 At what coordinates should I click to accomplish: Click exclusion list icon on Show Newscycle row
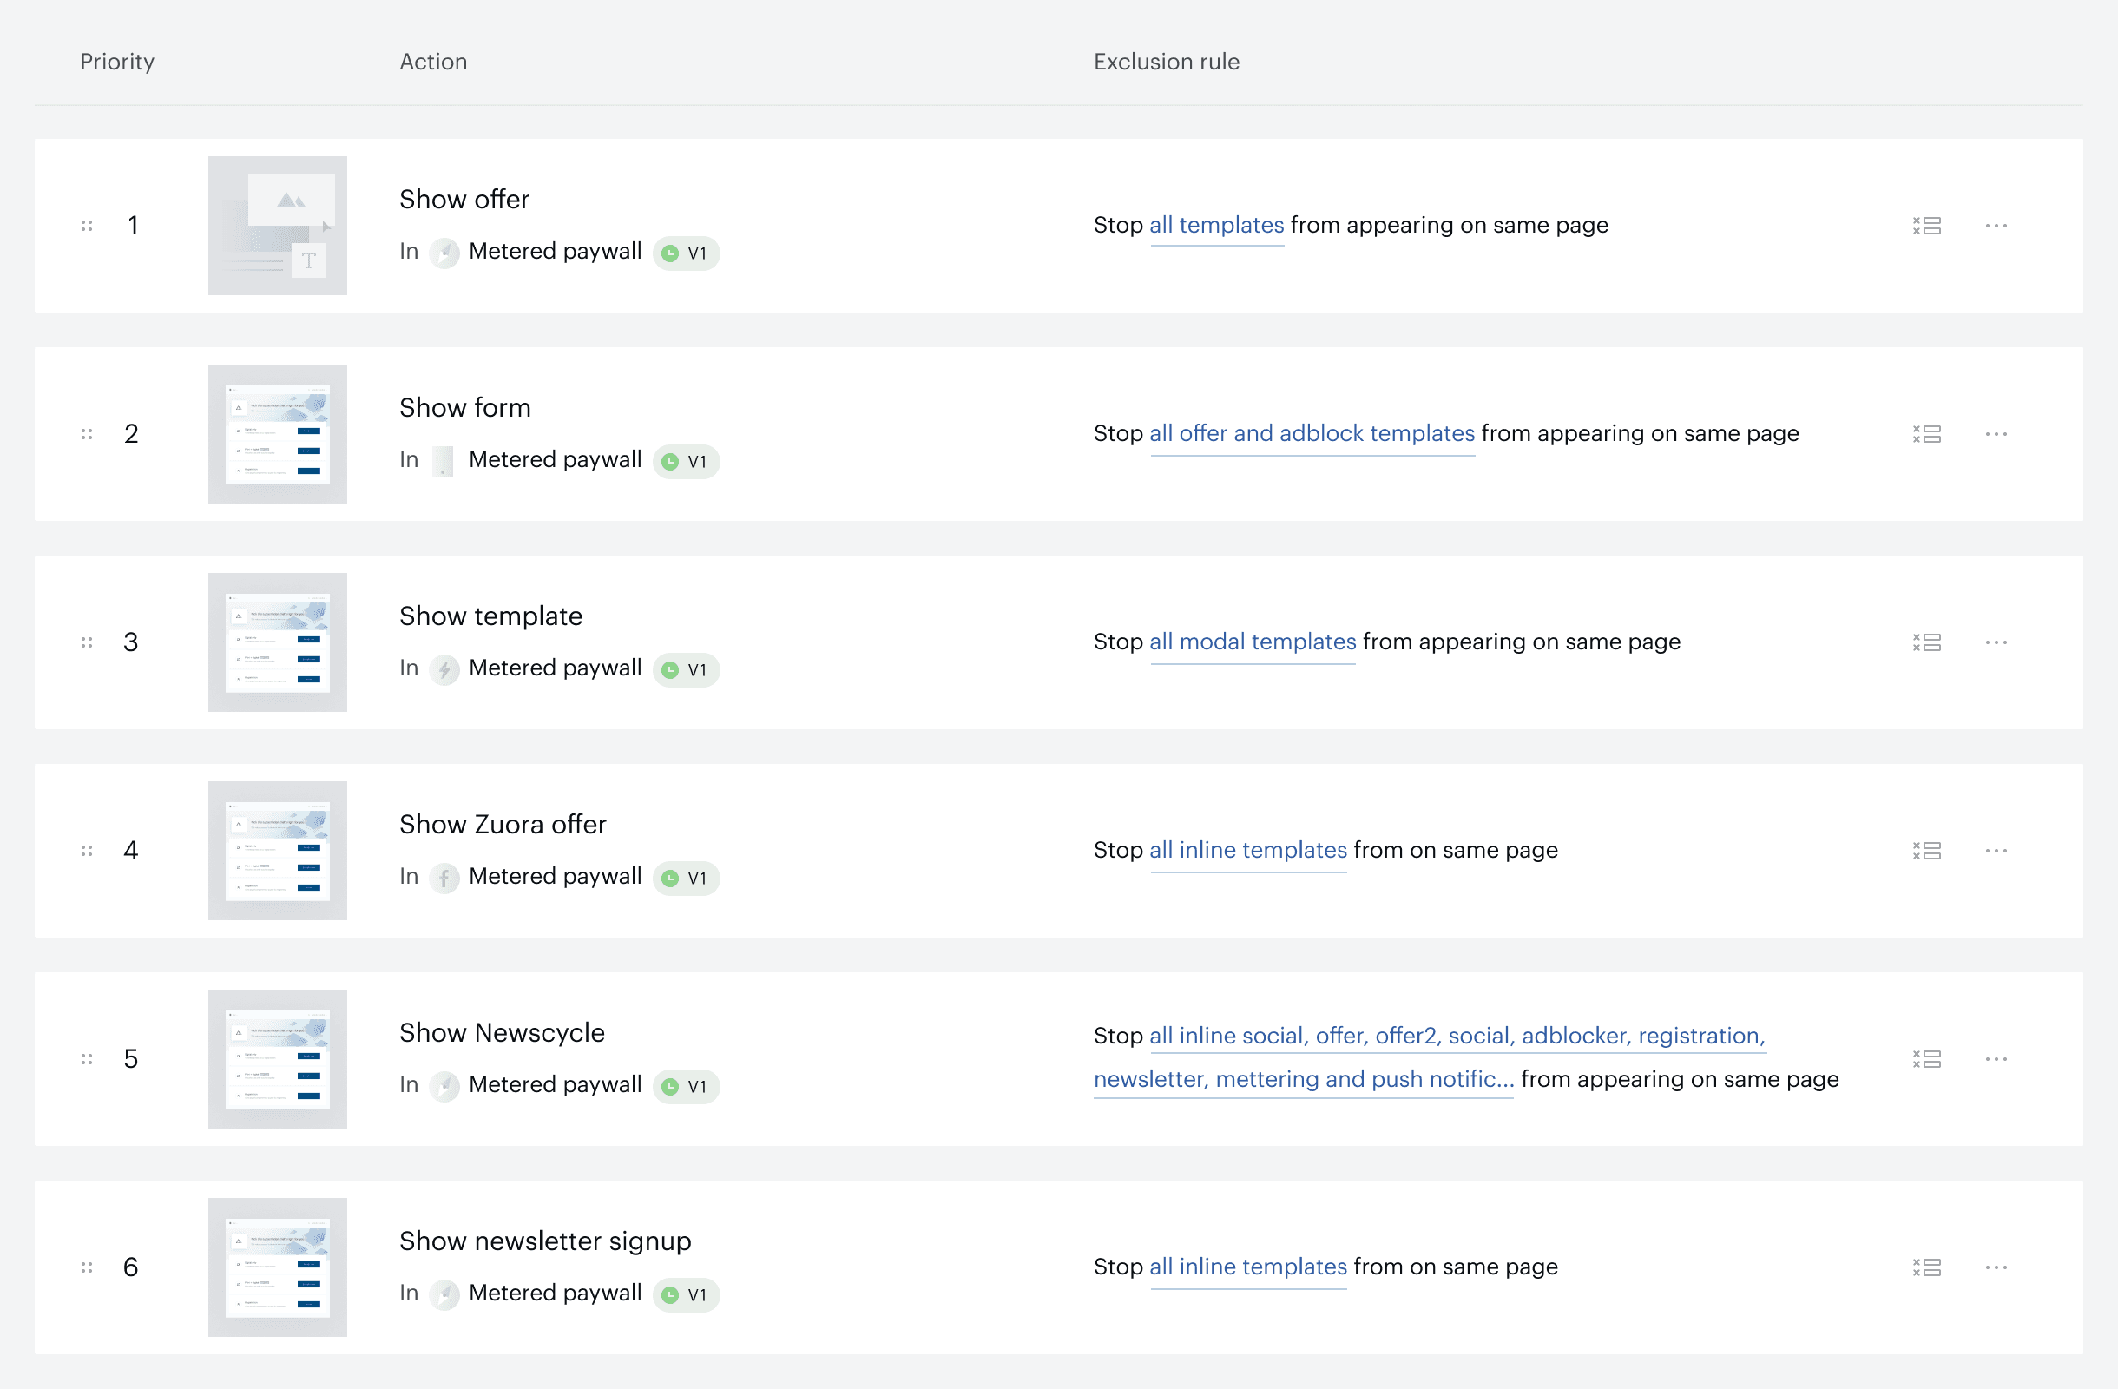pos(1927,1059)
